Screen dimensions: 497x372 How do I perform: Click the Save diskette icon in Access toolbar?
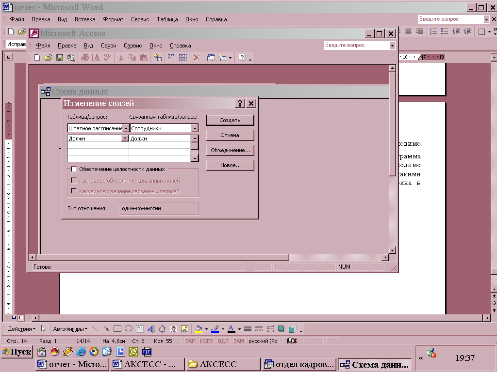[60, 58]
